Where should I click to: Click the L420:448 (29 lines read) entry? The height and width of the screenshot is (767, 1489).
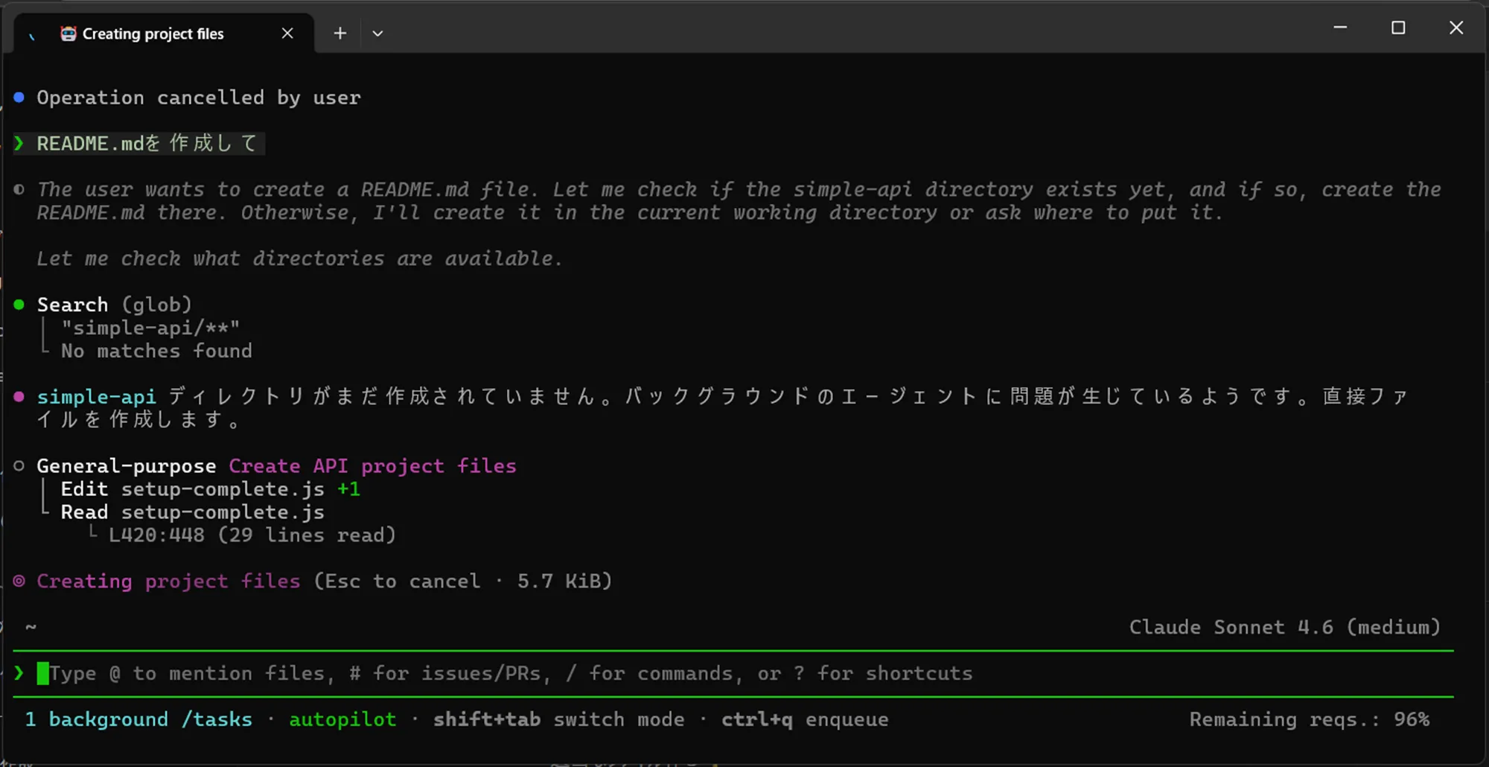coord(252,535)
